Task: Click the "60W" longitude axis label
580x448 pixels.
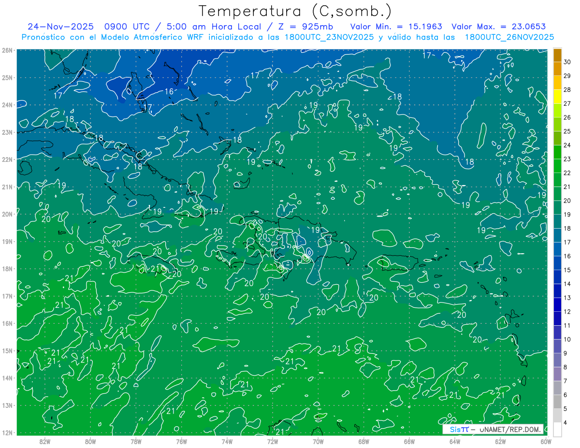Action: [x=546, y=441]
